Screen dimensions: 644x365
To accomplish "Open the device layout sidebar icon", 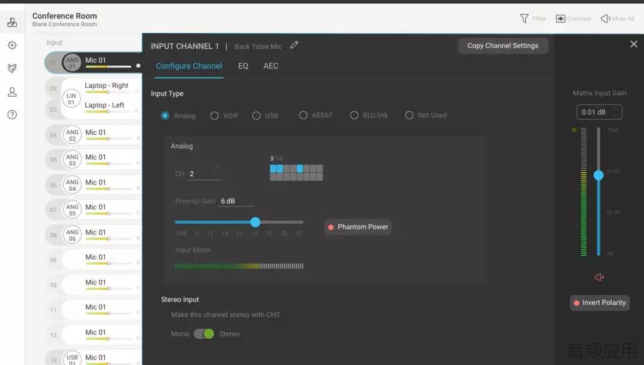I will coord(12,22).
